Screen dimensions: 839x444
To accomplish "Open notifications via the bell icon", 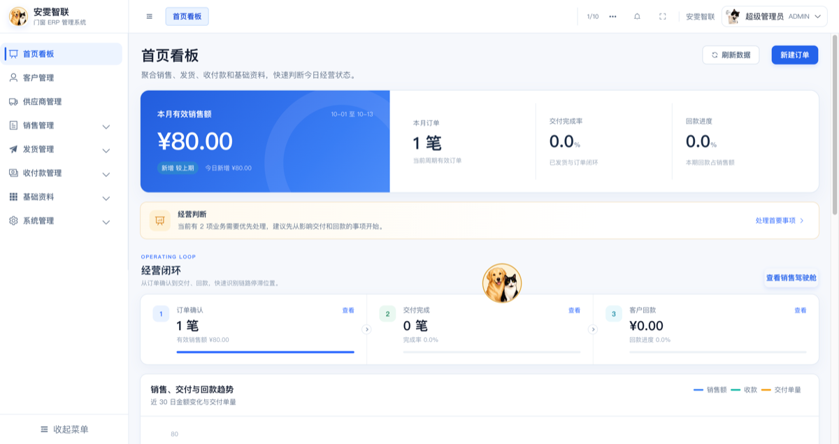I will pos(637,16).
